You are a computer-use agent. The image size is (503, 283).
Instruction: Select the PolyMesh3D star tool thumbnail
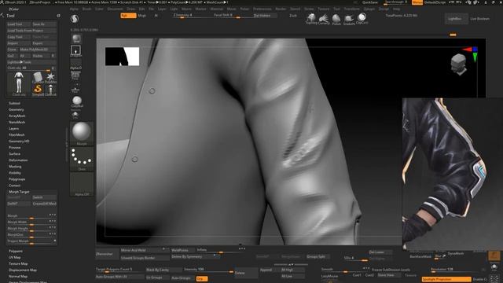(x=50, y=78)
